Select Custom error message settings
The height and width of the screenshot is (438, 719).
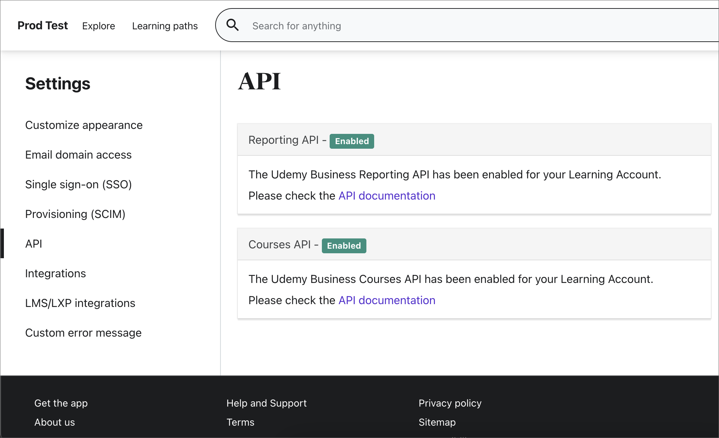[x=84, y=332]
